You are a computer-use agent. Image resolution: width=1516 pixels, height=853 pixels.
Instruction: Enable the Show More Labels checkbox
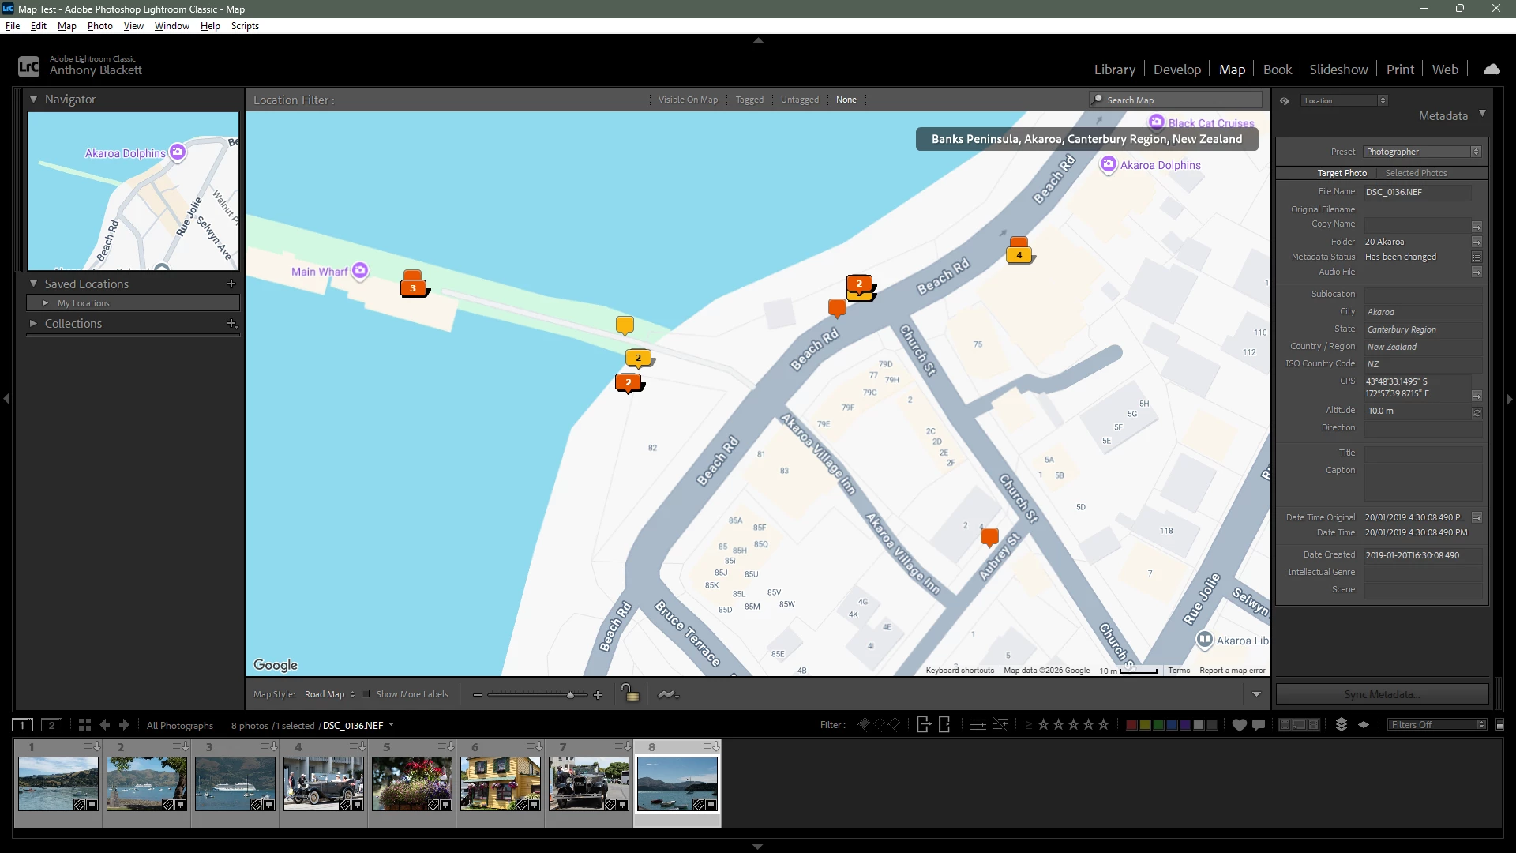366,694
